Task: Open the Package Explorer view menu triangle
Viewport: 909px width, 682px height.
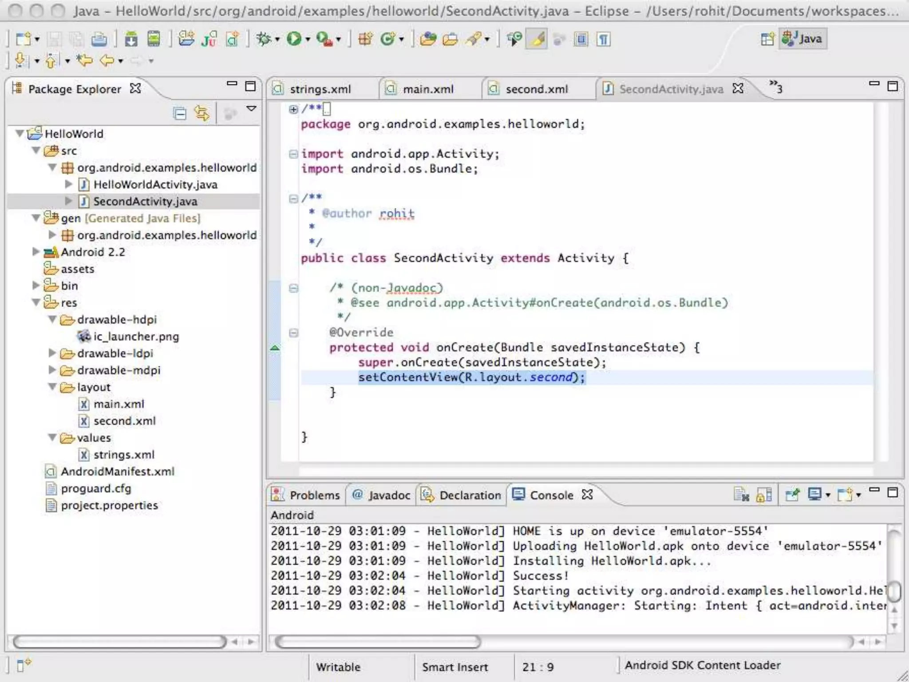Action: (x=251, y=108)
